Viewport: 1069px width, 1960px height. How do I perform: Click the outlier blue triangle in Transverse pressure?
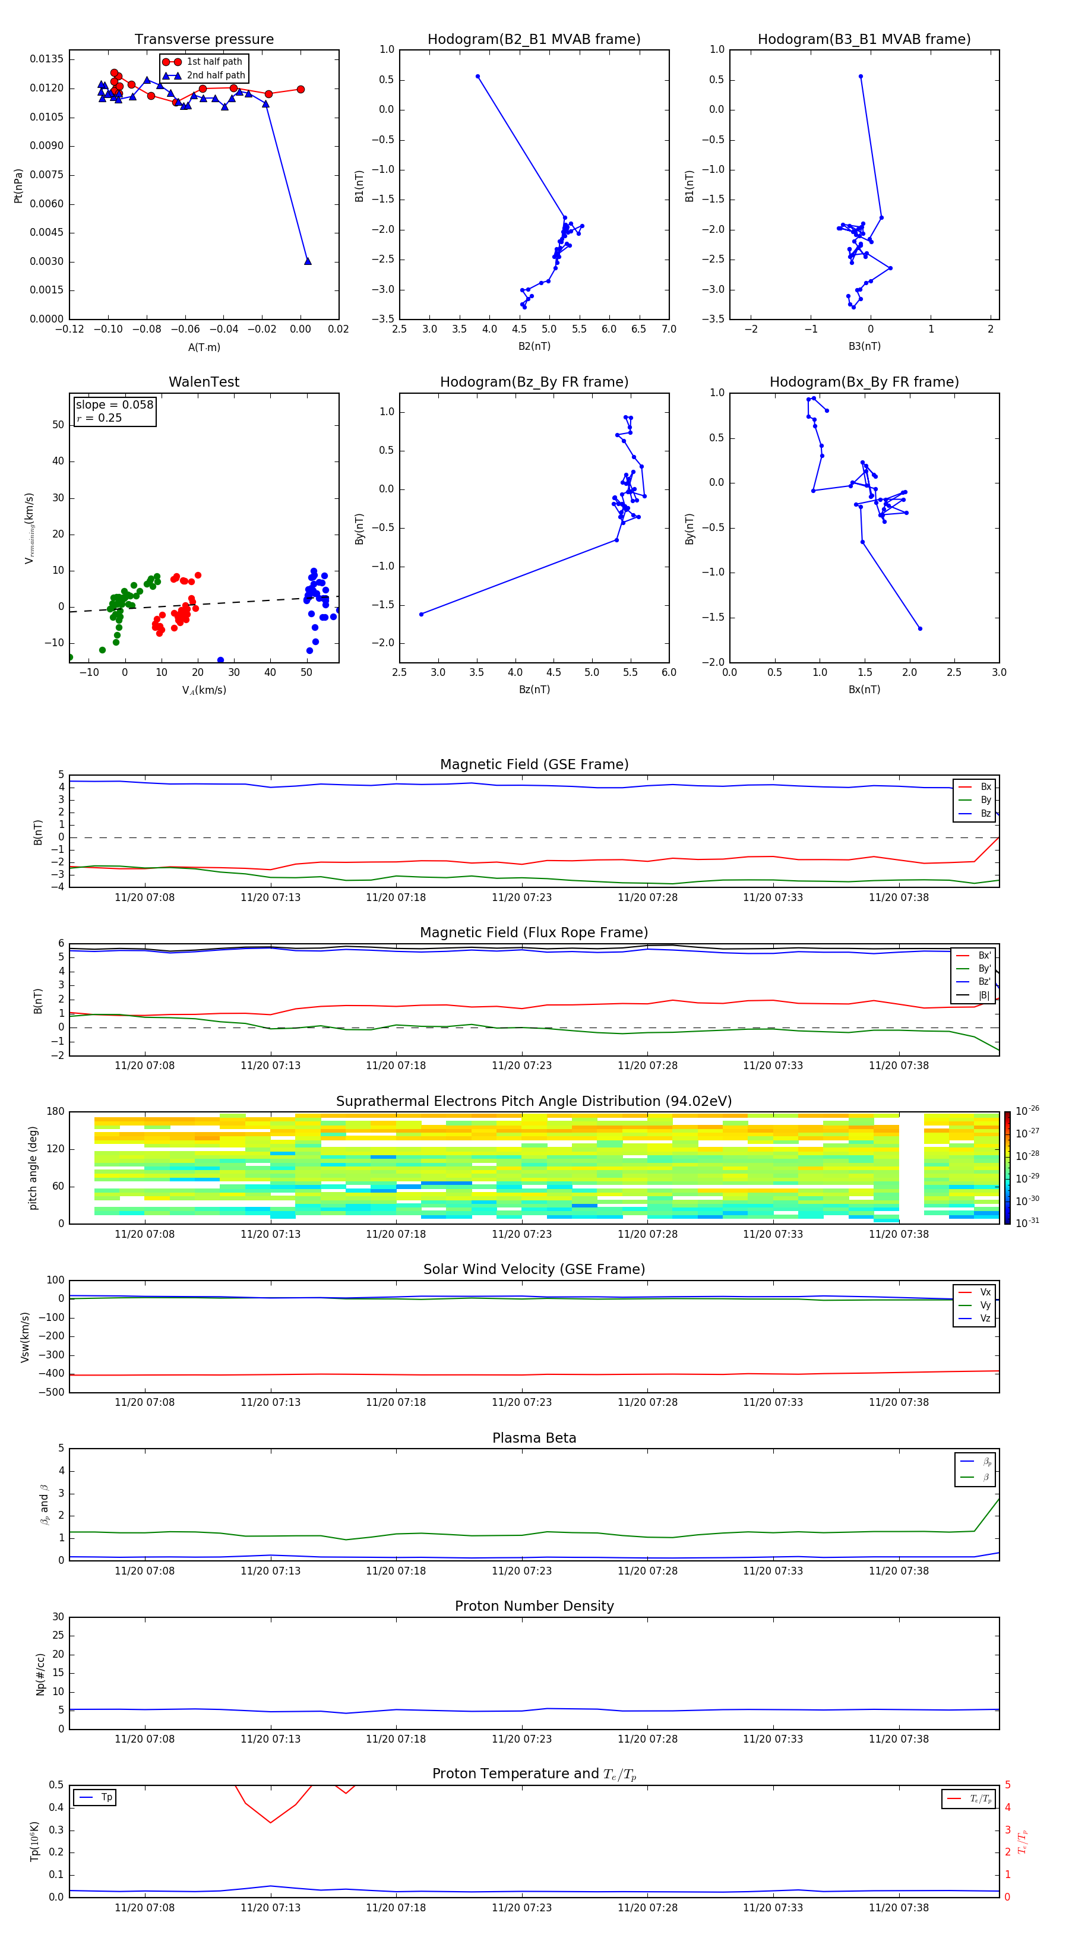(308, 261)
